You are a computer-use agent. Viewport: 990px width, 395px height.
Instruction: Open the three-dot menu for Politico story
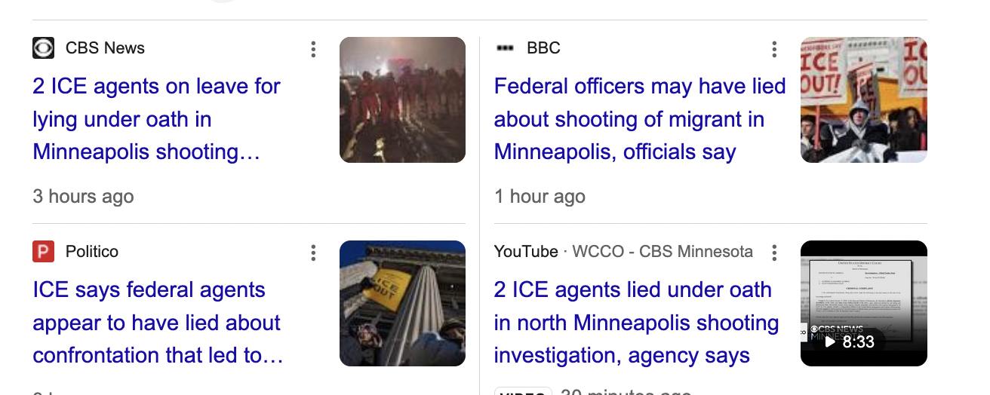[x=313, y=253]
